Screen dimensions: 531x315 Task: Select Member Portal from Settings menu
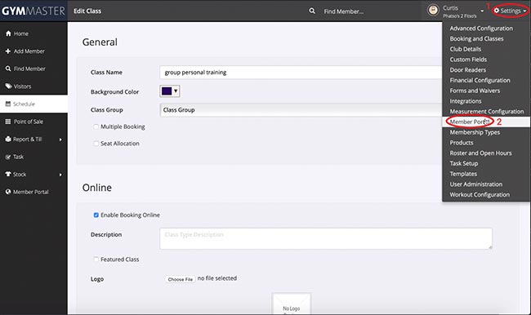(x=470, y=122)
